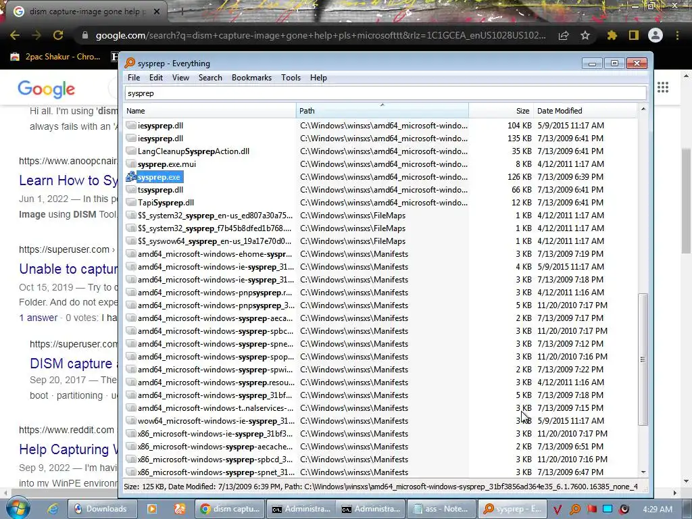Click the Chrome share page icon

click(x=564, y=35)
